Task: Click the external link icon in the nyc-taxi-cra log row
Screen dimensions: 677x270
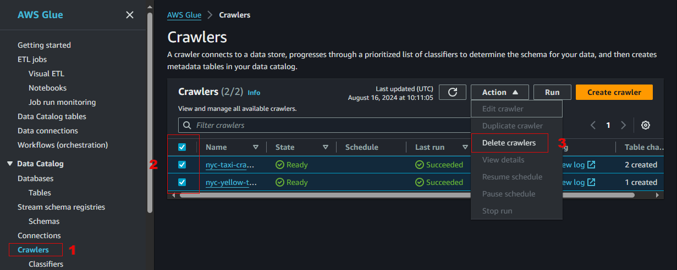Action: [x=591, y=165]
